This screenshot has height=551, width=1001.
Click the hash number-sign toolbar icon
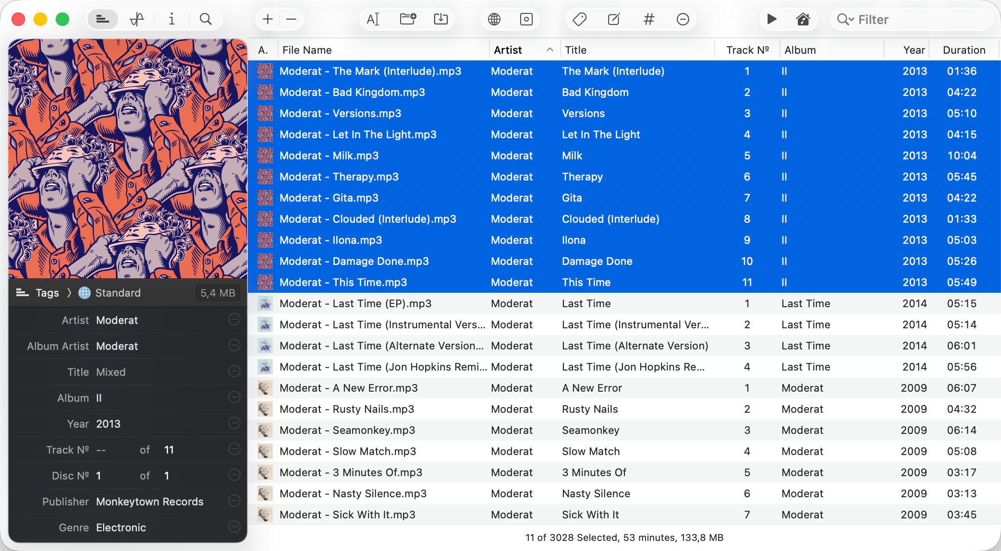pyautogui.click(x=648, y=19)
